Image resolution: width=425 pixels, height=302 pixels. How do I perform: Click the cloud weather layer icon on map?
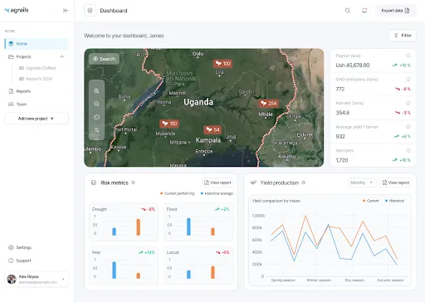(96, 117)
